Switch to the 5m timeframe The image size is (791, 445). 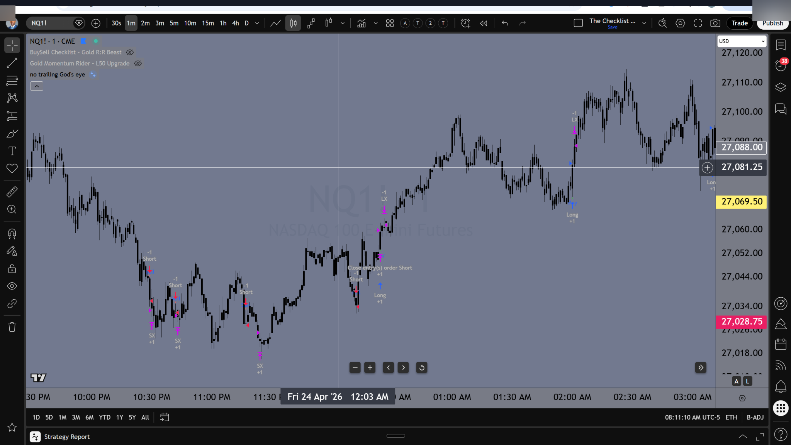coord(174,23)
